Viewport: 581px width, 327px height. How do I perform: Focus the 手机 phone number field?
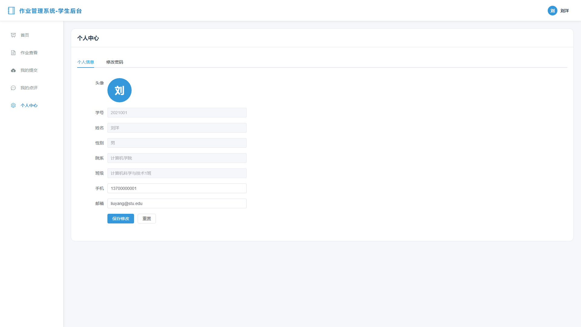177,188
